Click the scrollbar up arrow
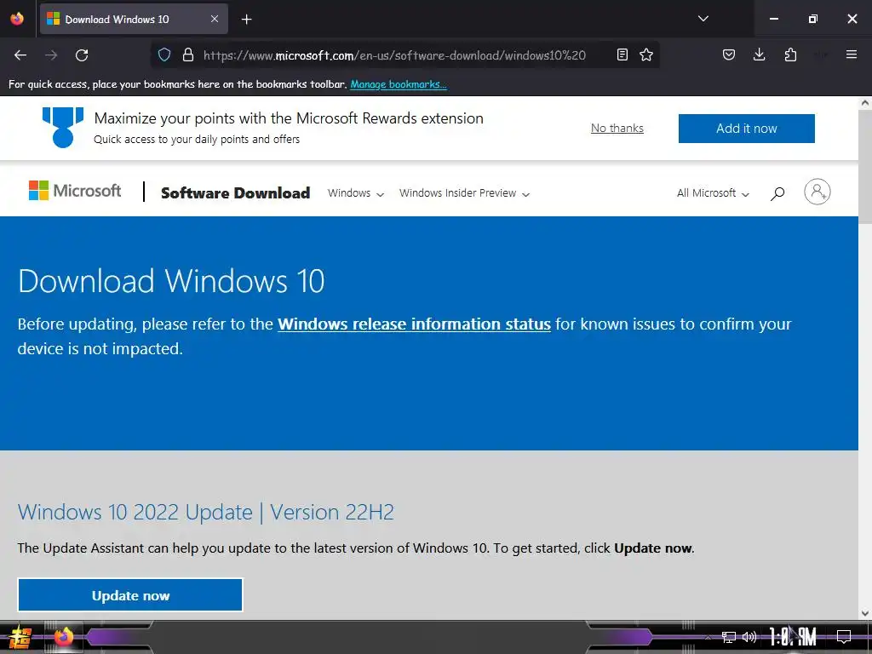Viewport: 872px width, 654px height. [x=865, y=102]
